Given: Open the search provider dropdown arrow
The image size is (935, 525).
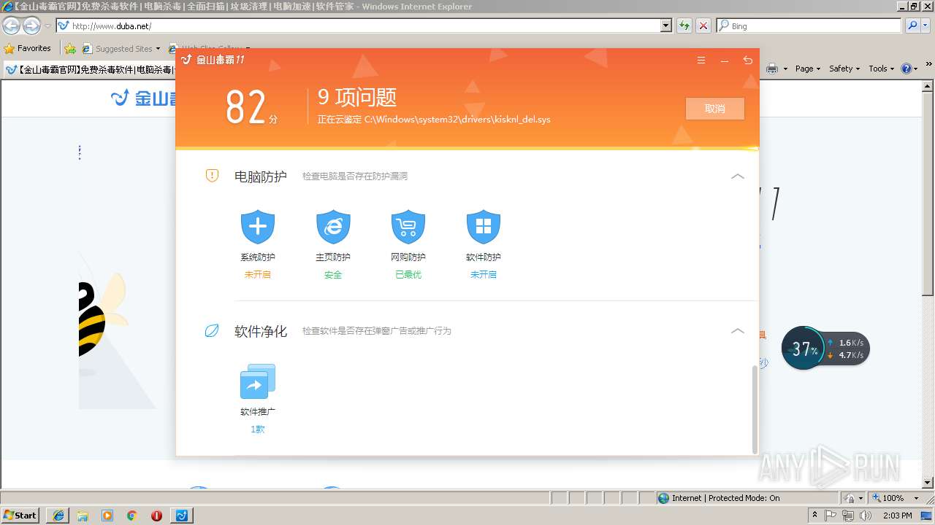Looking at the screenshot, I should (926, 26).
